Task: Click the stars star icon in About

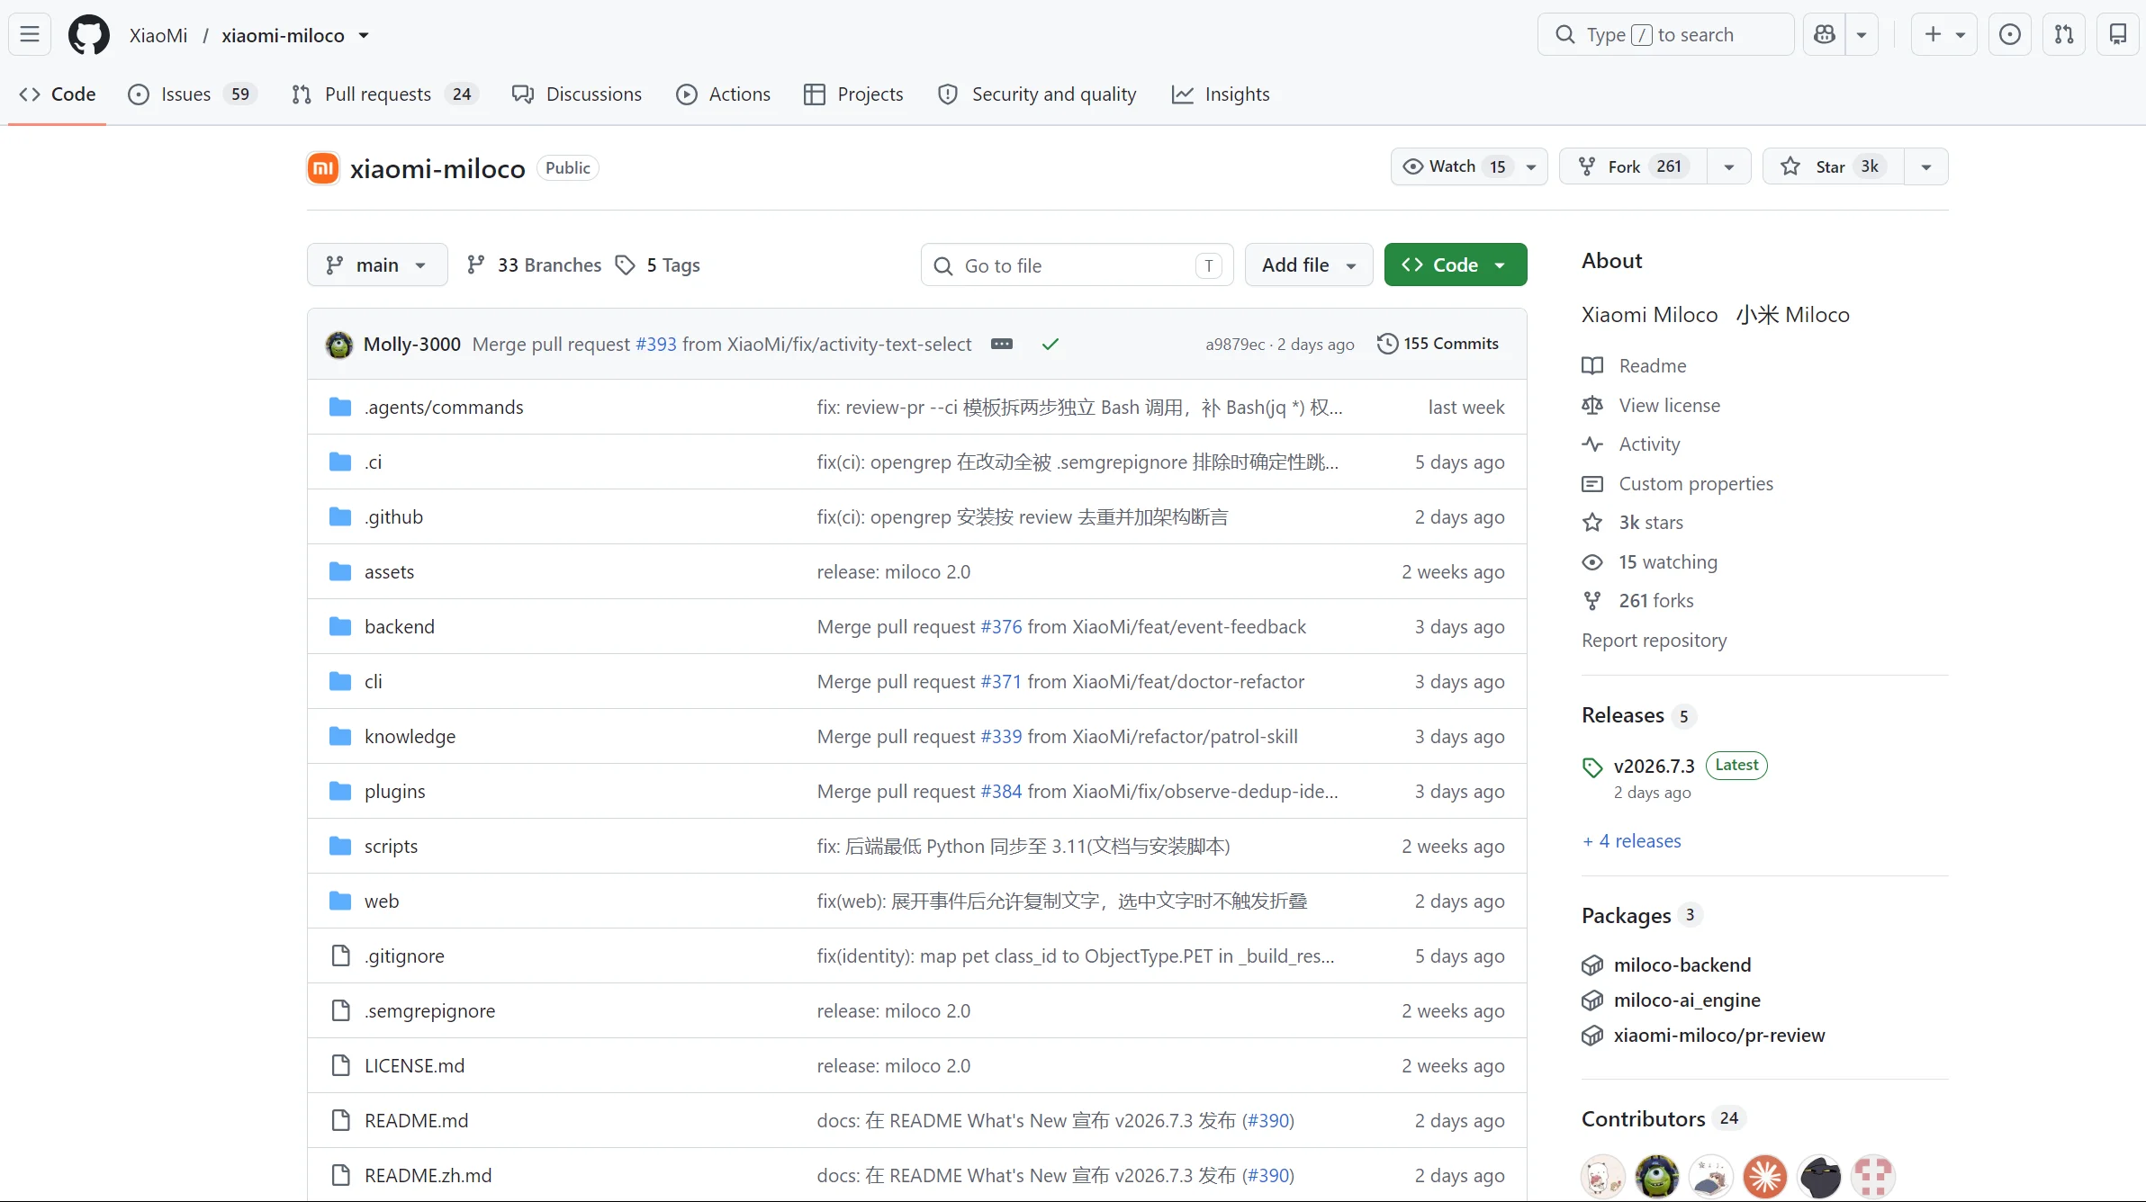Action: click(1592, 523)
